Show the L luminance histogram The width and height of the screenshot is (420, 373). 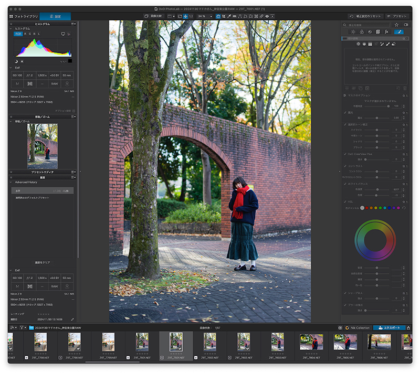coord(39,34)
